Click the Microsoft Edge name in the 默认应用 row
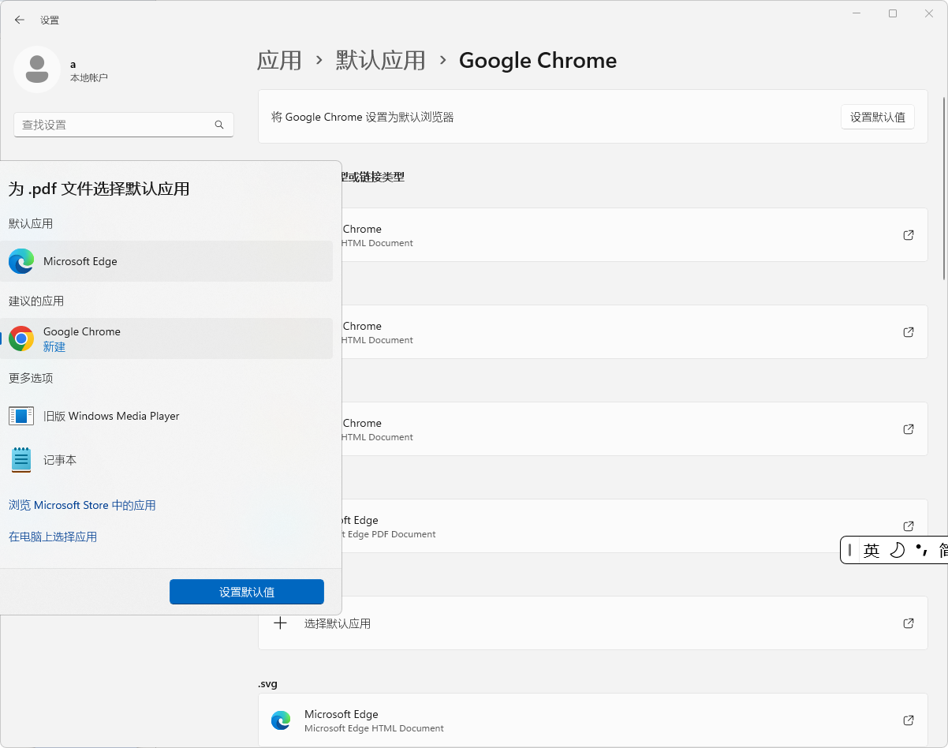 coord(80,261)
